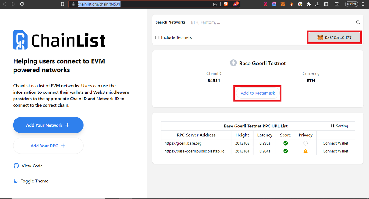Image resolution: width=369 pixels, height=199 pixels.
Task: Click the Base Goerli network logo
Action: (233, 63)
